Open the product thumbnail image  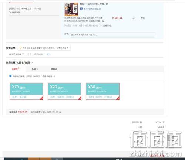pyautogui.click(x=71, y=10)
